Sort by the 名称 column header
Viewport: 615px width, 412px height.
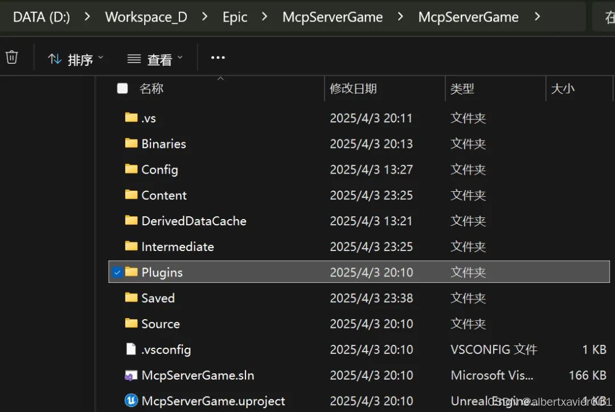(x=151, y=89)
